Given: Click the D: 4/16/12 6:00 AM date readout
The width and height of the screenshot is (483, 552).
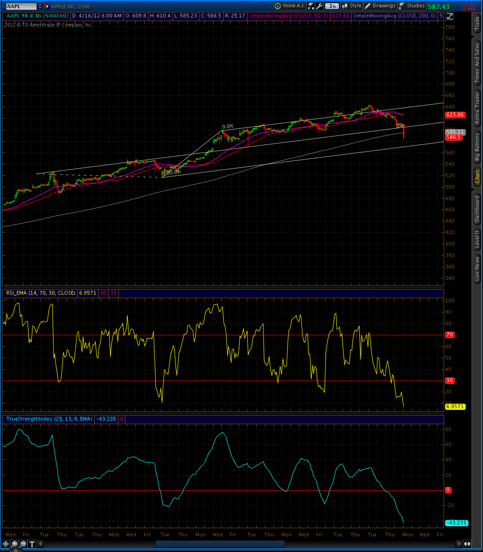Looking at the screenshot, I should tap(97, 16).
